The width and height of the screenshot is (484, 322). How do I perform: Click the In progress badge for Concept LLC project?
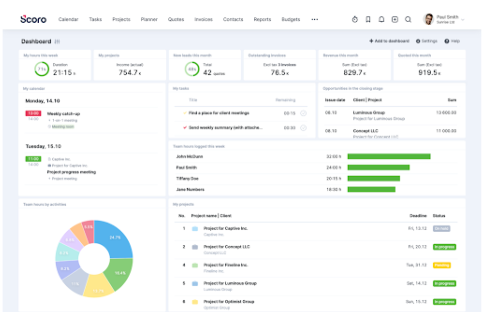click(x=444, y=247)
